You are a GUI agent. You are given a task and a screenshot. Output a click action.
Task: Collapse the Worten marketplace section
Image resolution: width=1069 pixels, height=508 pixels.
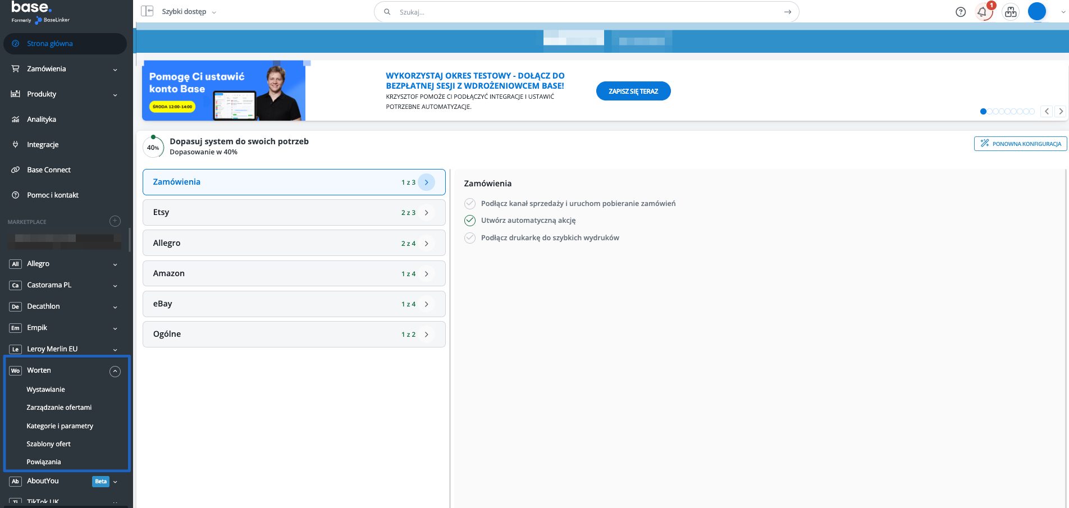click(115, 371)
